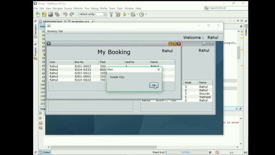275x155 pixels.
Task: Switch to the AdminControl.java tab
Action: point(52,22)
